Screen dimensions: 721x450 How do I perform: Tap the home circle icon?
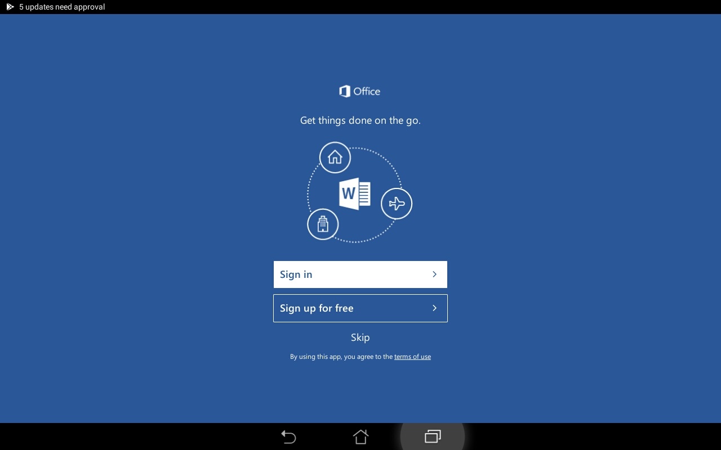tap(335, 157)
